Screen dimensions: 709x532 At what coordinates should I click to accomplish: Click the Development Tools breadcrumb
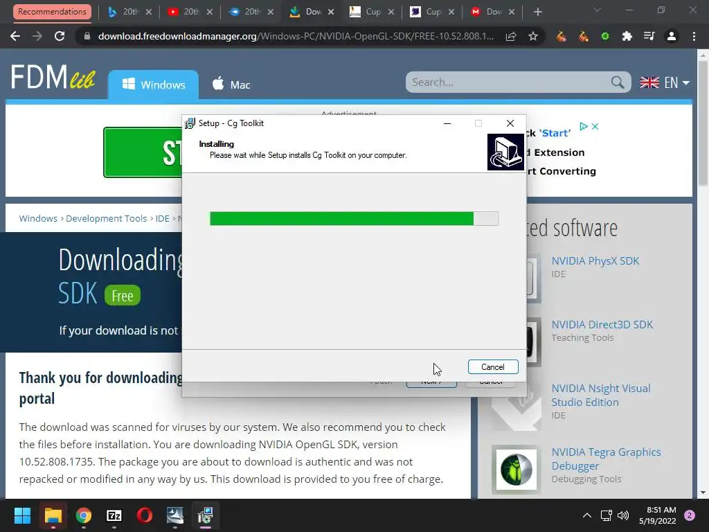(x=106, y=218)
